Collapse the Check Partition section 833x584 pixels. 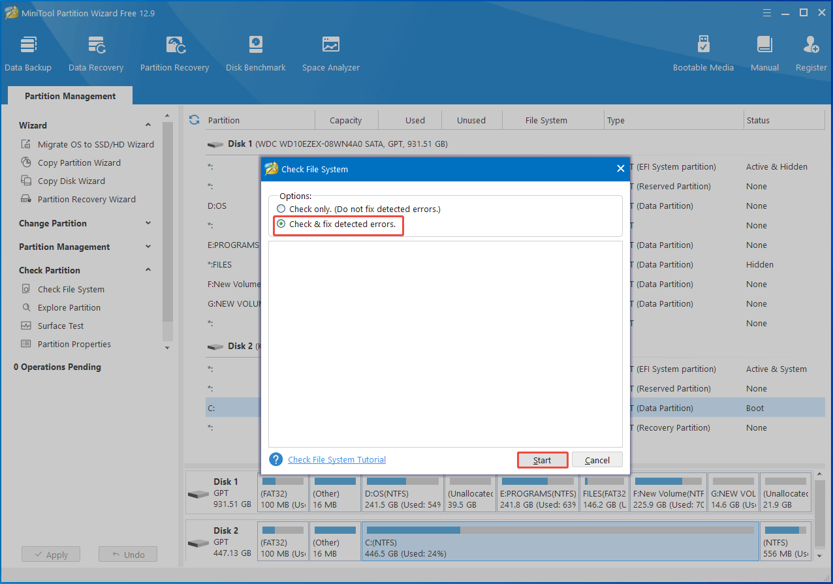click(148, 270)
